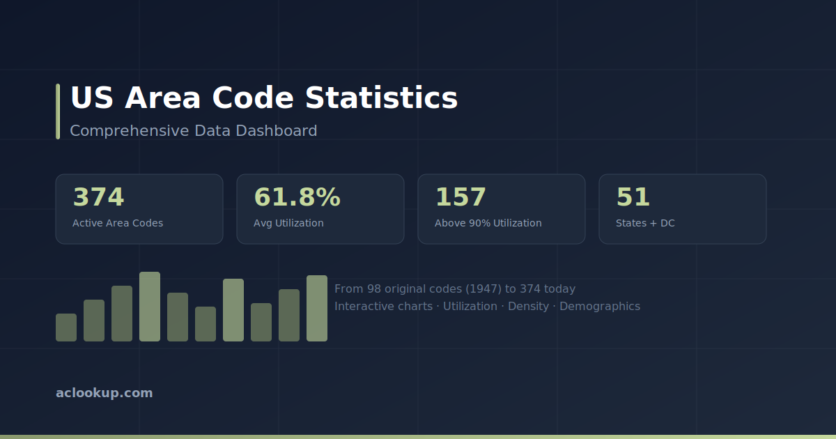836x439 pixels.
Task: Click the "Active Area Codes" label
Action: (118, 223)
